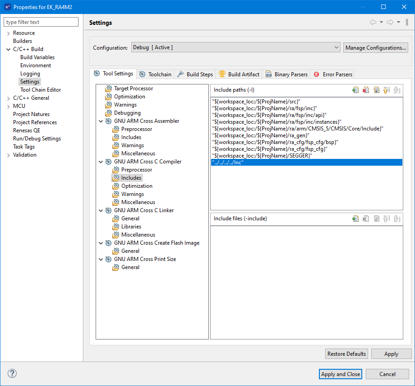
Task: Click the Delete icon for Include paths
Action: click(x=366, y=90)
